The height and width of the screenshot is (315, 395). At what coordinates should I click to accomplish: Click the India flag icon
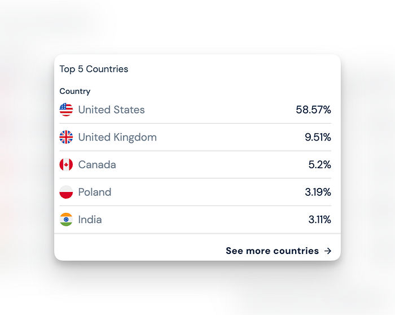point(66,220)
